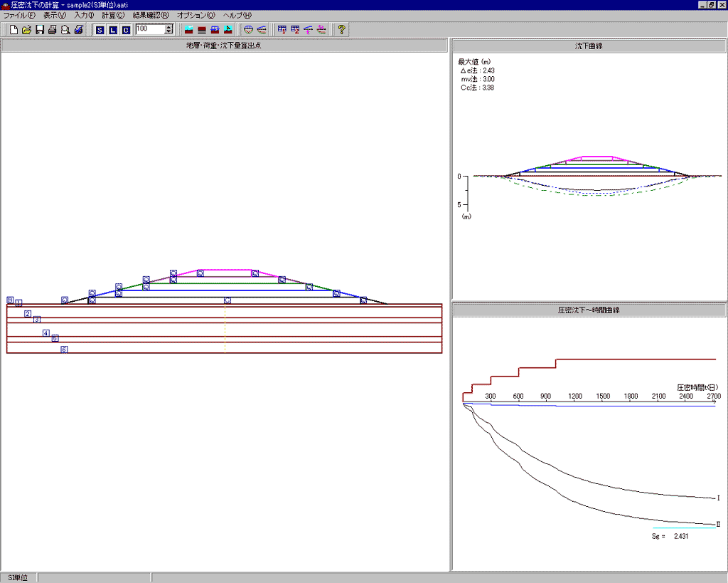Select the C calculation point marker
The image size is (728, 583).
(227, 300)
